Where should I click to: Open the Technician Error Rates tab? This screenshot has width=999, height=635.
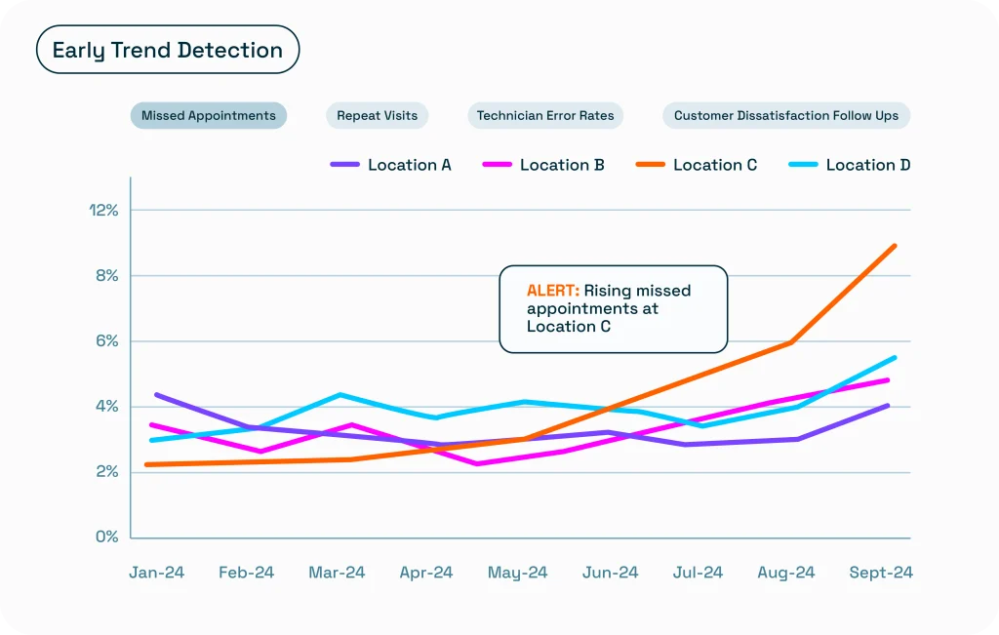545,115
